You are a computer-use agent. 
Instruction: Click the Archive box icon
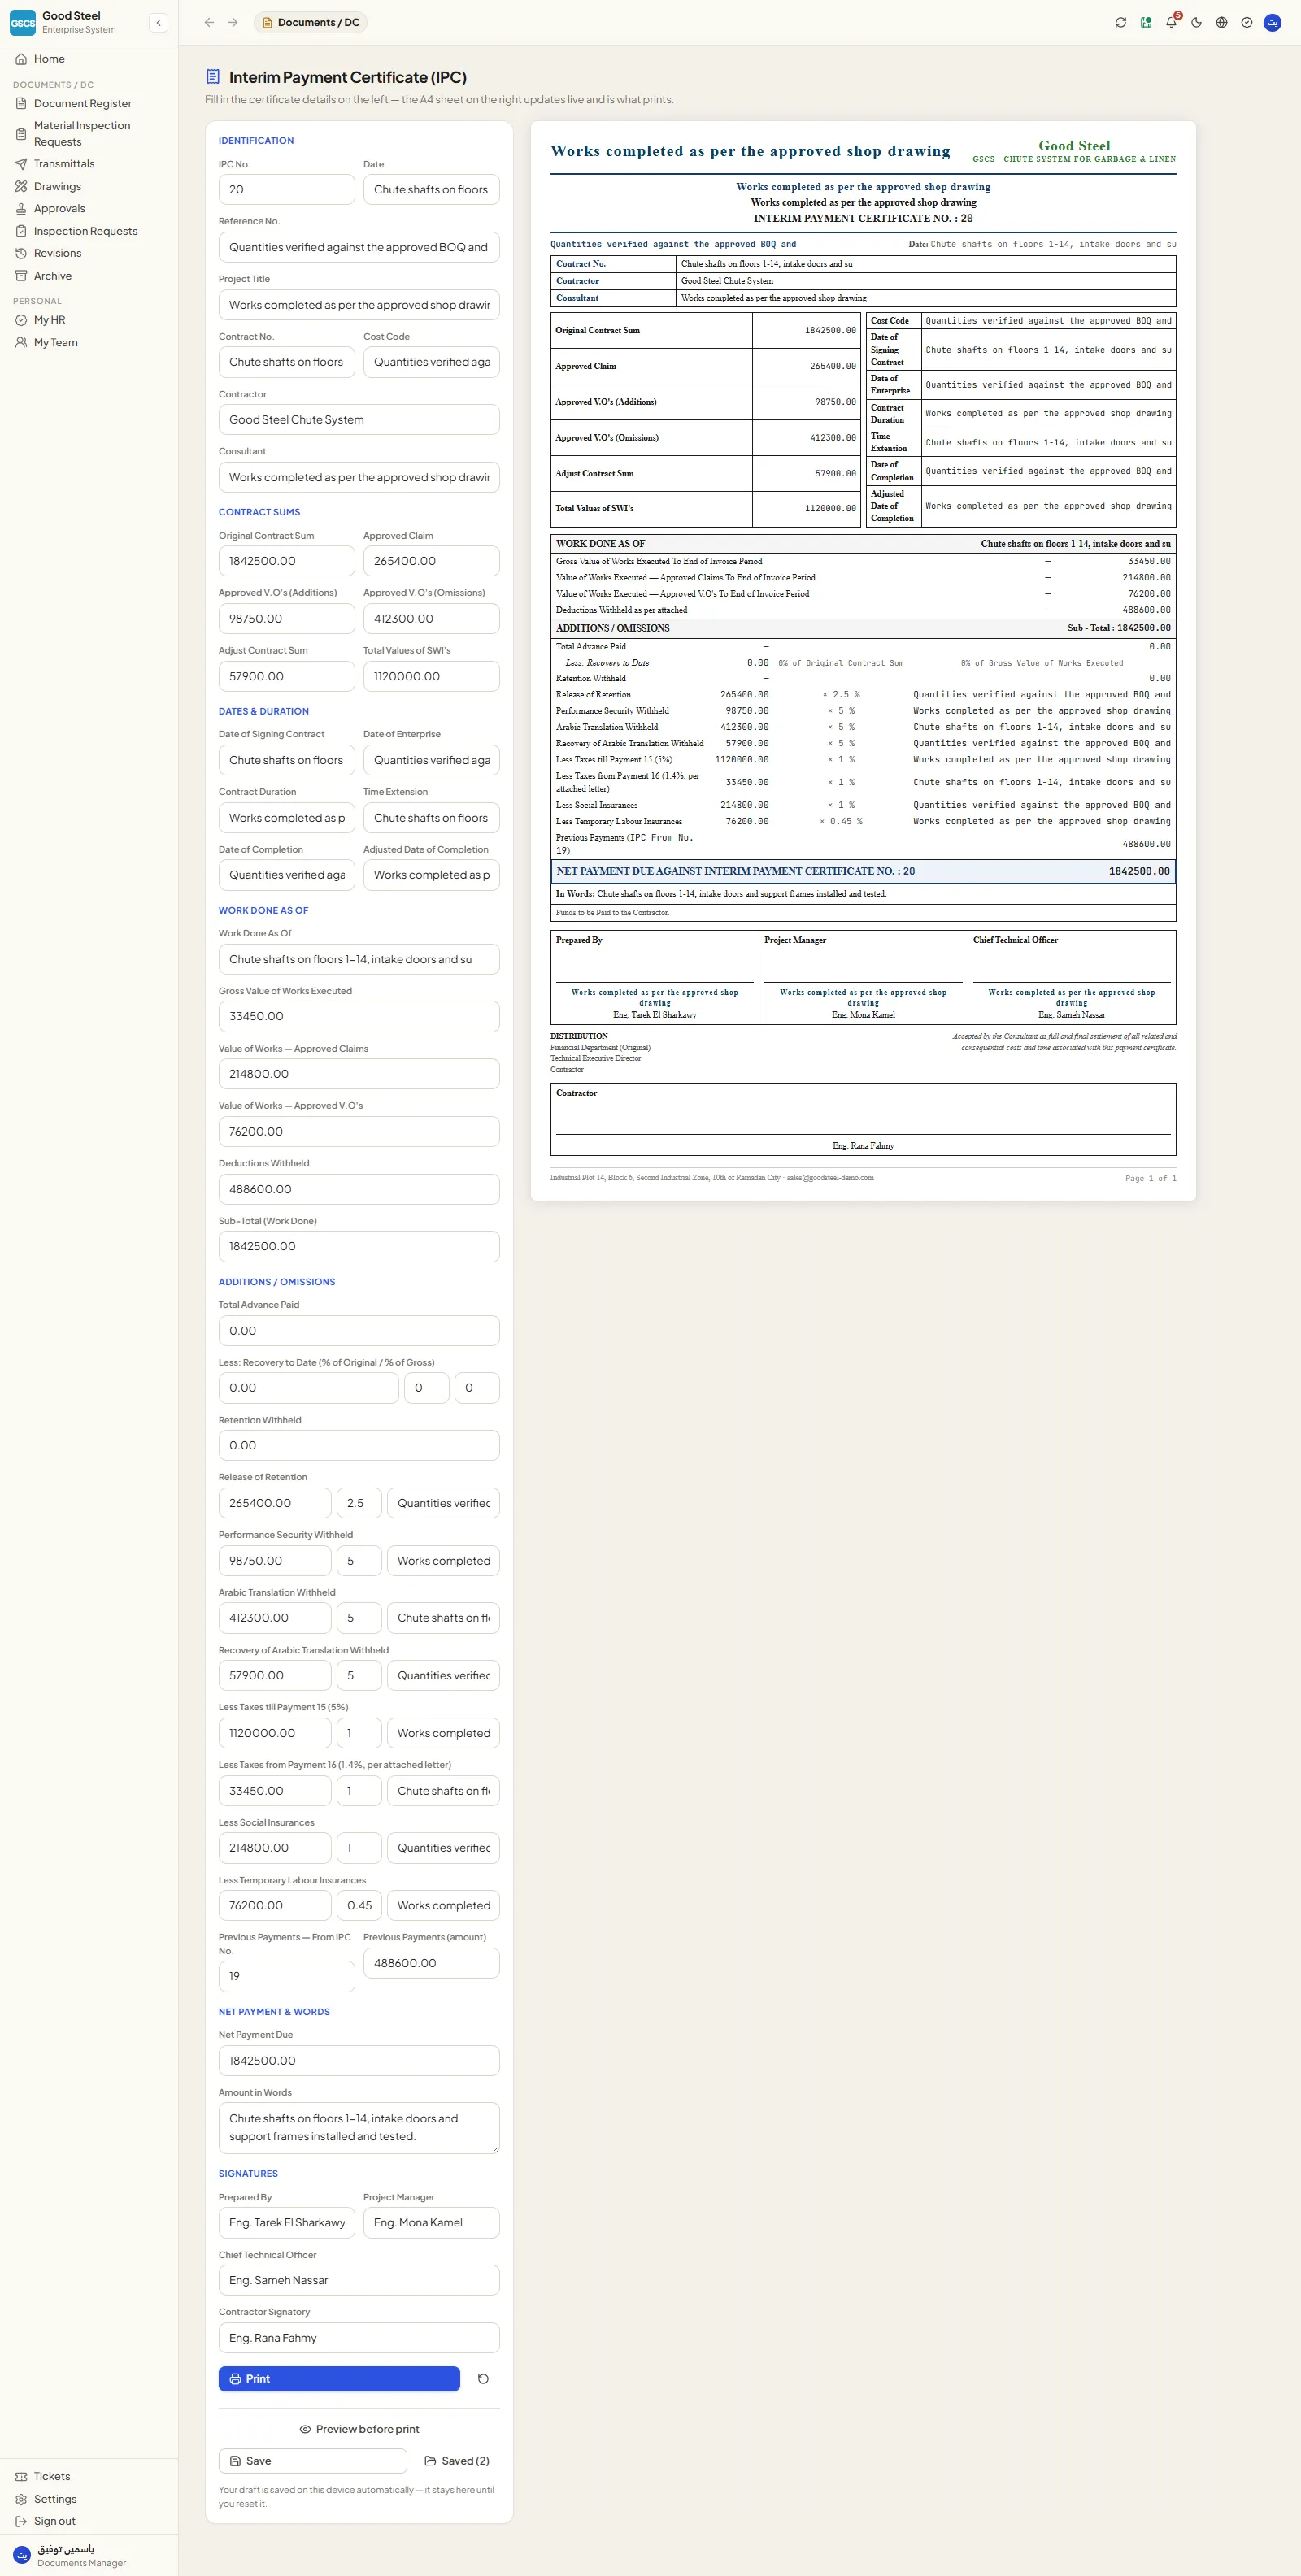(x=21, y=276)
